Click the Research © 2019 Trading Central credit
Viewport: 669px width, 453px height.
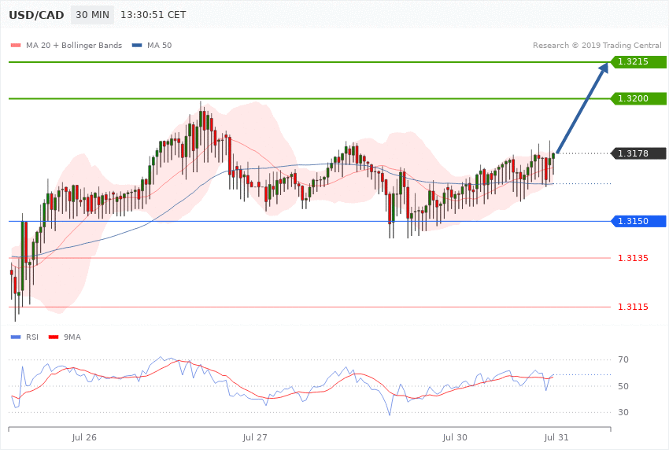pos(597,45)
